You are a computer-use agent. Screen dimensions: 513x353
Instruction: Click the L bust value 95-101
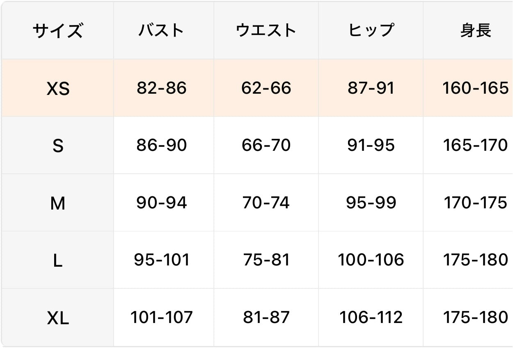[162, 260]
